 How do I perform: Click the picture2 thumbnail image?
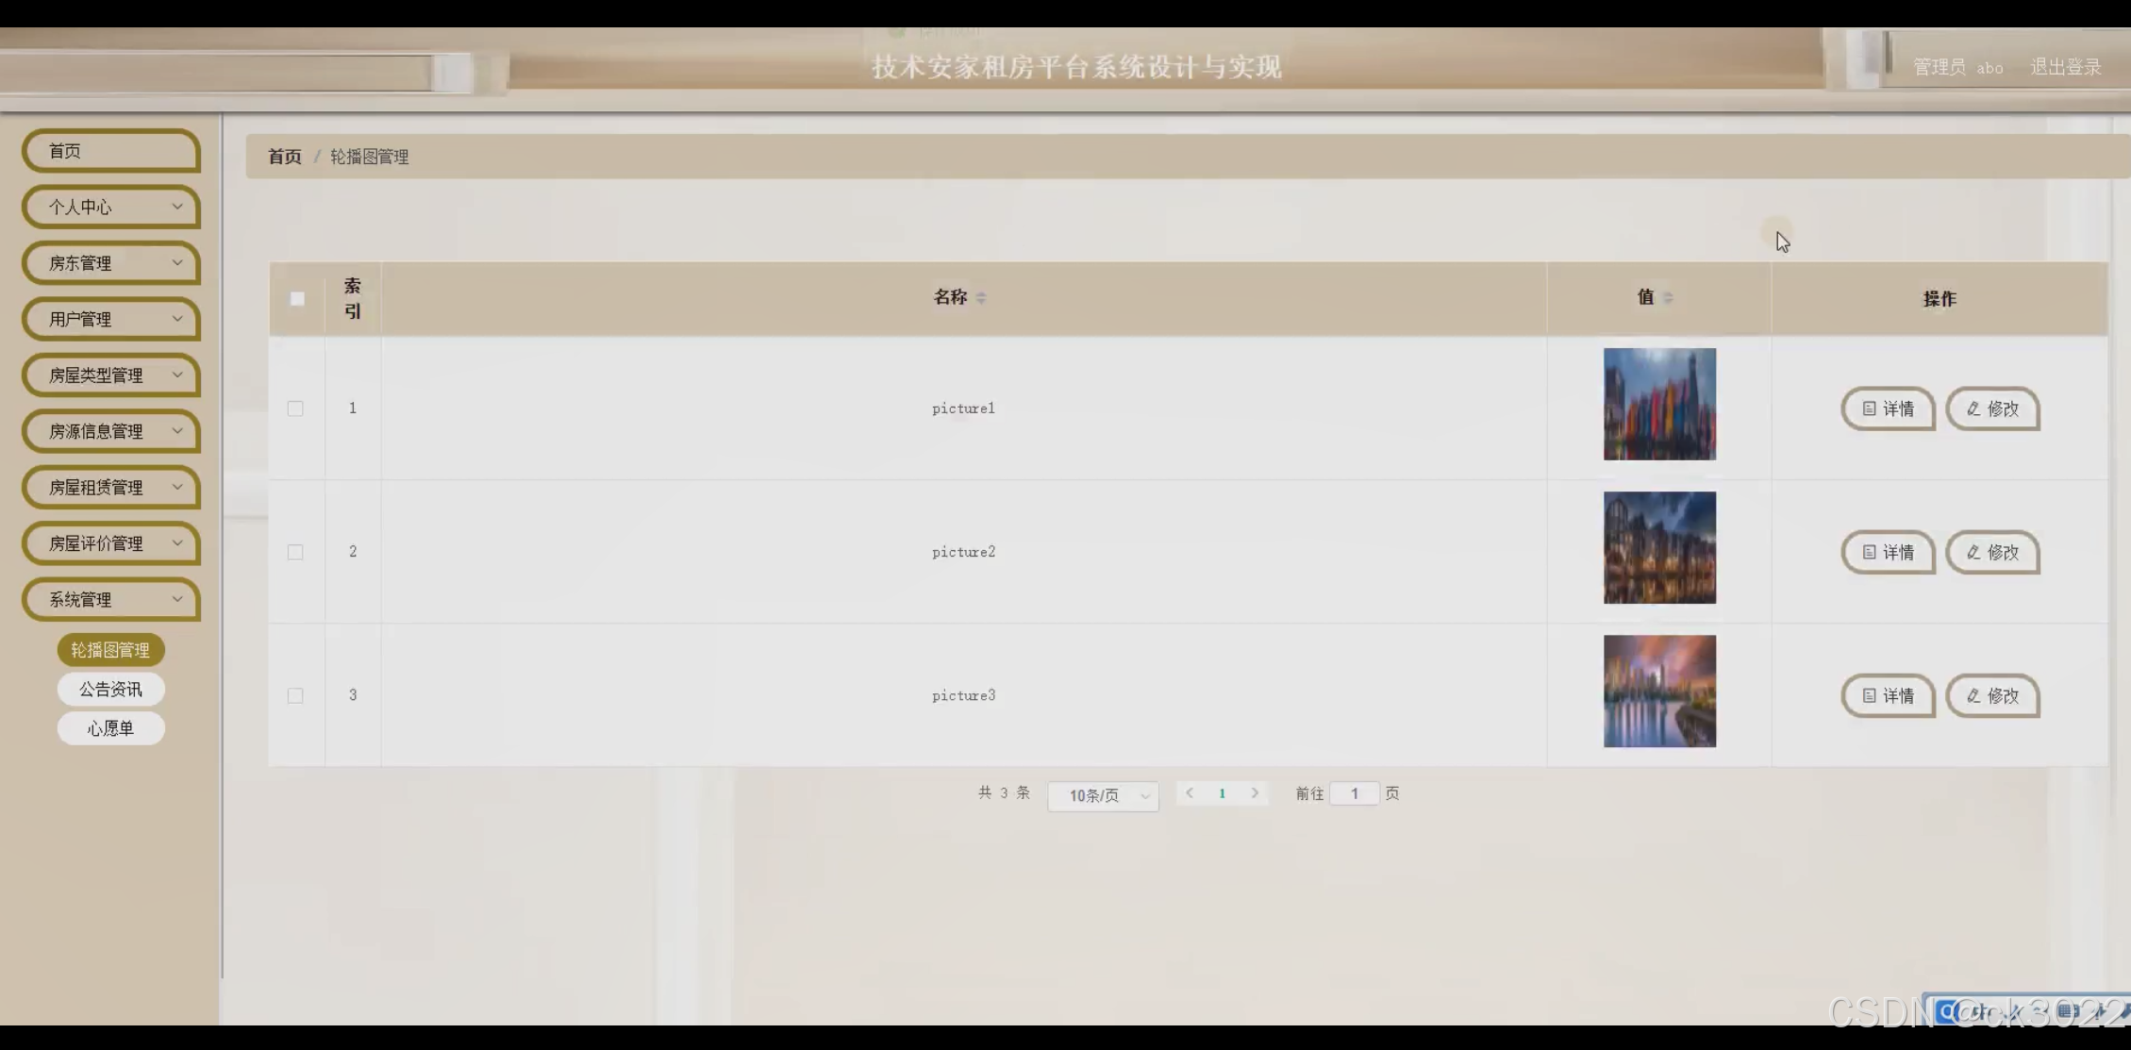[x=1659, y=548]
